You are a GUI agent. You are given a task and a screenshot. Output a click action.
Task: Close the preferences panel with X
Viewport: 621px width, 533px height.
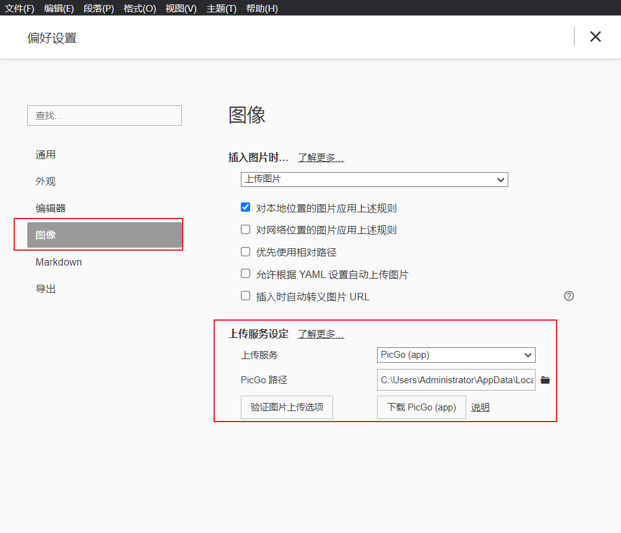pyautogui.click(x=596, y=37)
